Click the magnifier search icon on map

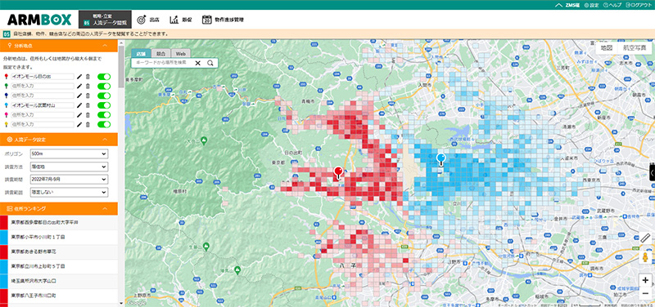pyautogui.click(x=210, y=63)
